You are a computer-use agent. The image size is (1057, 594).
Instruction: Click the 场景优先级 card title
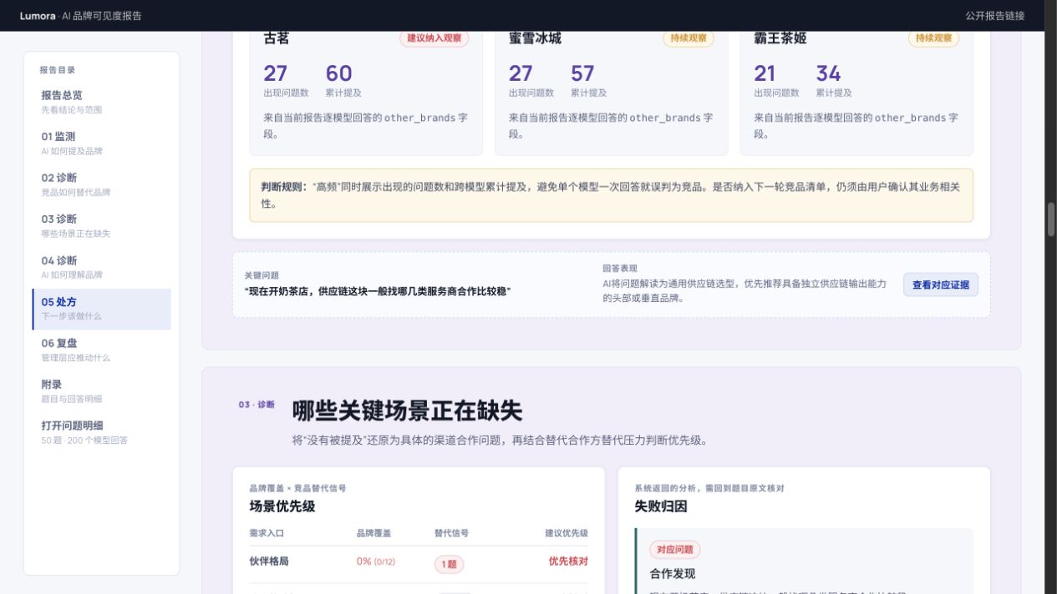pos(282,506)
